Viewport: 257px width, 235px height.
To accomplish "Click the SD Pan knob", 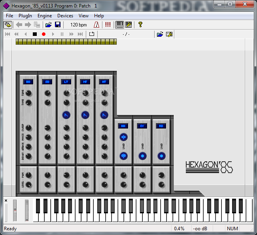I will tap(47, 175).
